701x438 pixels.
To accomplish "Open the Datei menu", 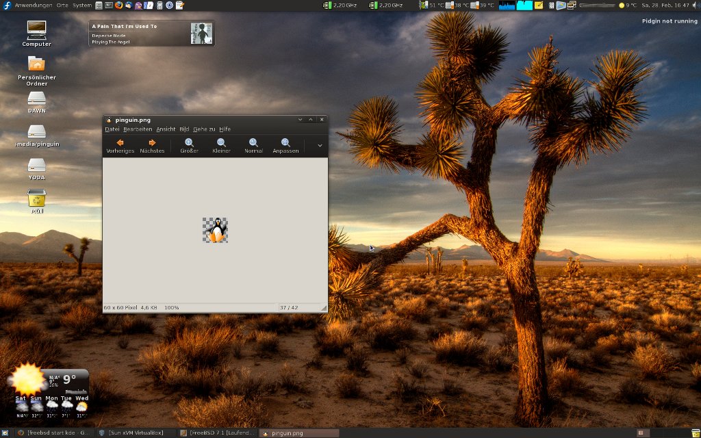I will coord(112,129).
